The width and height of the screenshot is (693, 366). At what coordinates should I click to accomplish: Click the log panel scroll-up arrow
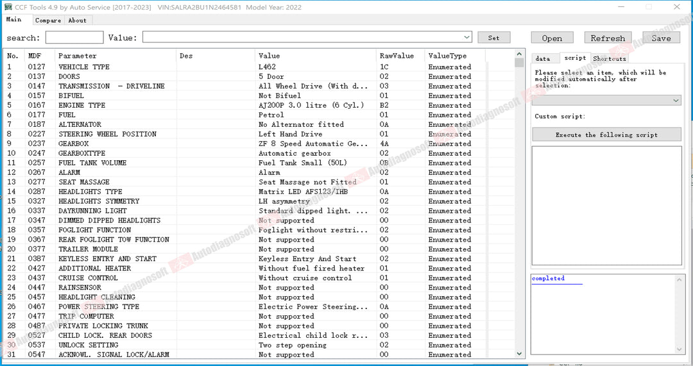click(680, 280)
